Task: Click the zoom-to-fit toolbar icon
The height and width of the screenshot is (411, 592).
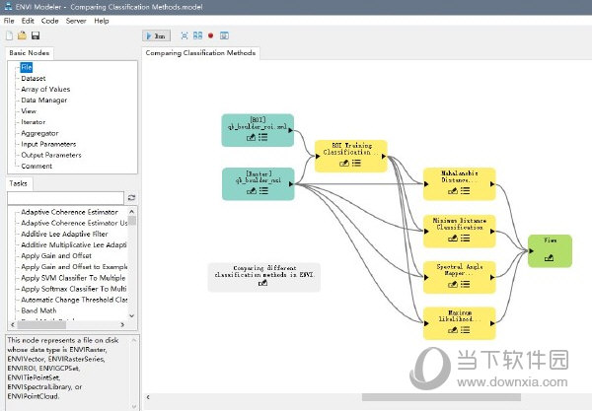Action: (185, 35)
